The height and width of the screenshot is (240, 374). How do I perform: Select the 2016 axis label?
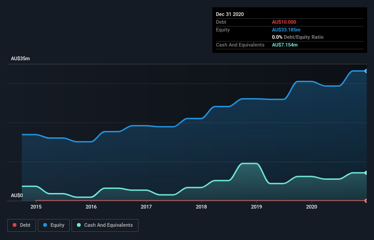91,207
